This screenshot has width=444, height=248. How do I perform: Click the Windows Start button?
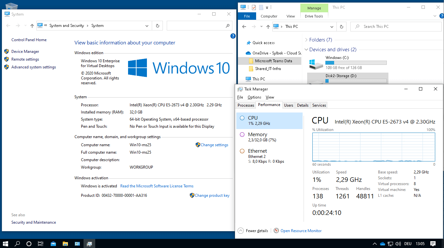(x=5, y=243)
